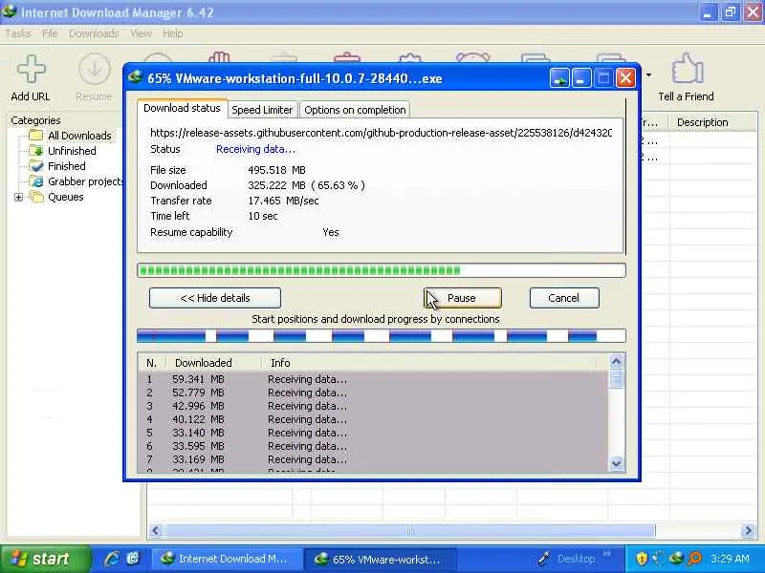Select the Grabber projects category
Screen dimensions: 765x573
coord(85,181)
